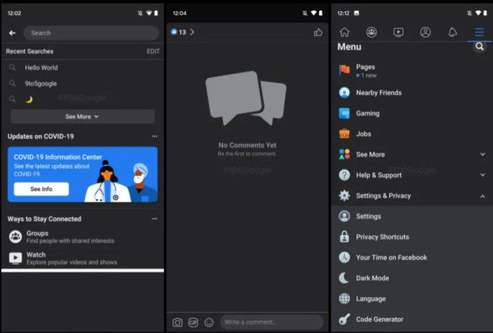Go to Home tab in Facebook
Viewport: 493px width, 333px height.
[345, 32]
